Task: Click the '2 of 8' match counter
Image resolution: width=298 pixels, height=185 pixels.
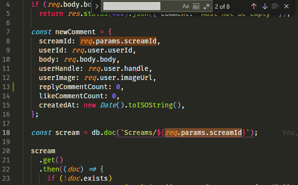Action: click(x=222, y=7)
